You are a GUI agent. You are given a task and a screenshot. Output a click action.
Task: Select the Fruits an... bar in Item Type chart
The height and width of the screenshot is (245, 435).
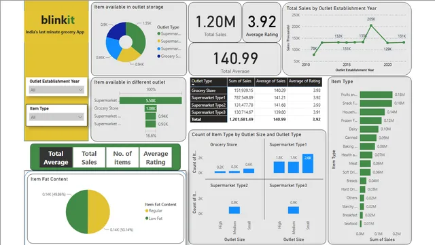(x=376, y=95)
